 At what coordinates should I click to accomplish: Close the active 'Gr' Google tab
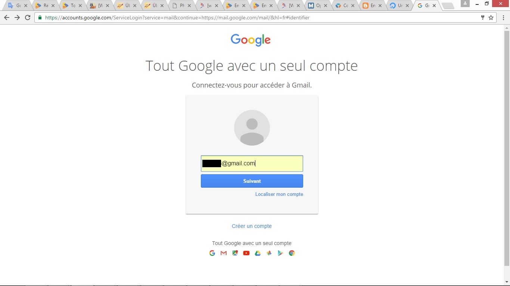pyautogui.click(x=434, y=6)
